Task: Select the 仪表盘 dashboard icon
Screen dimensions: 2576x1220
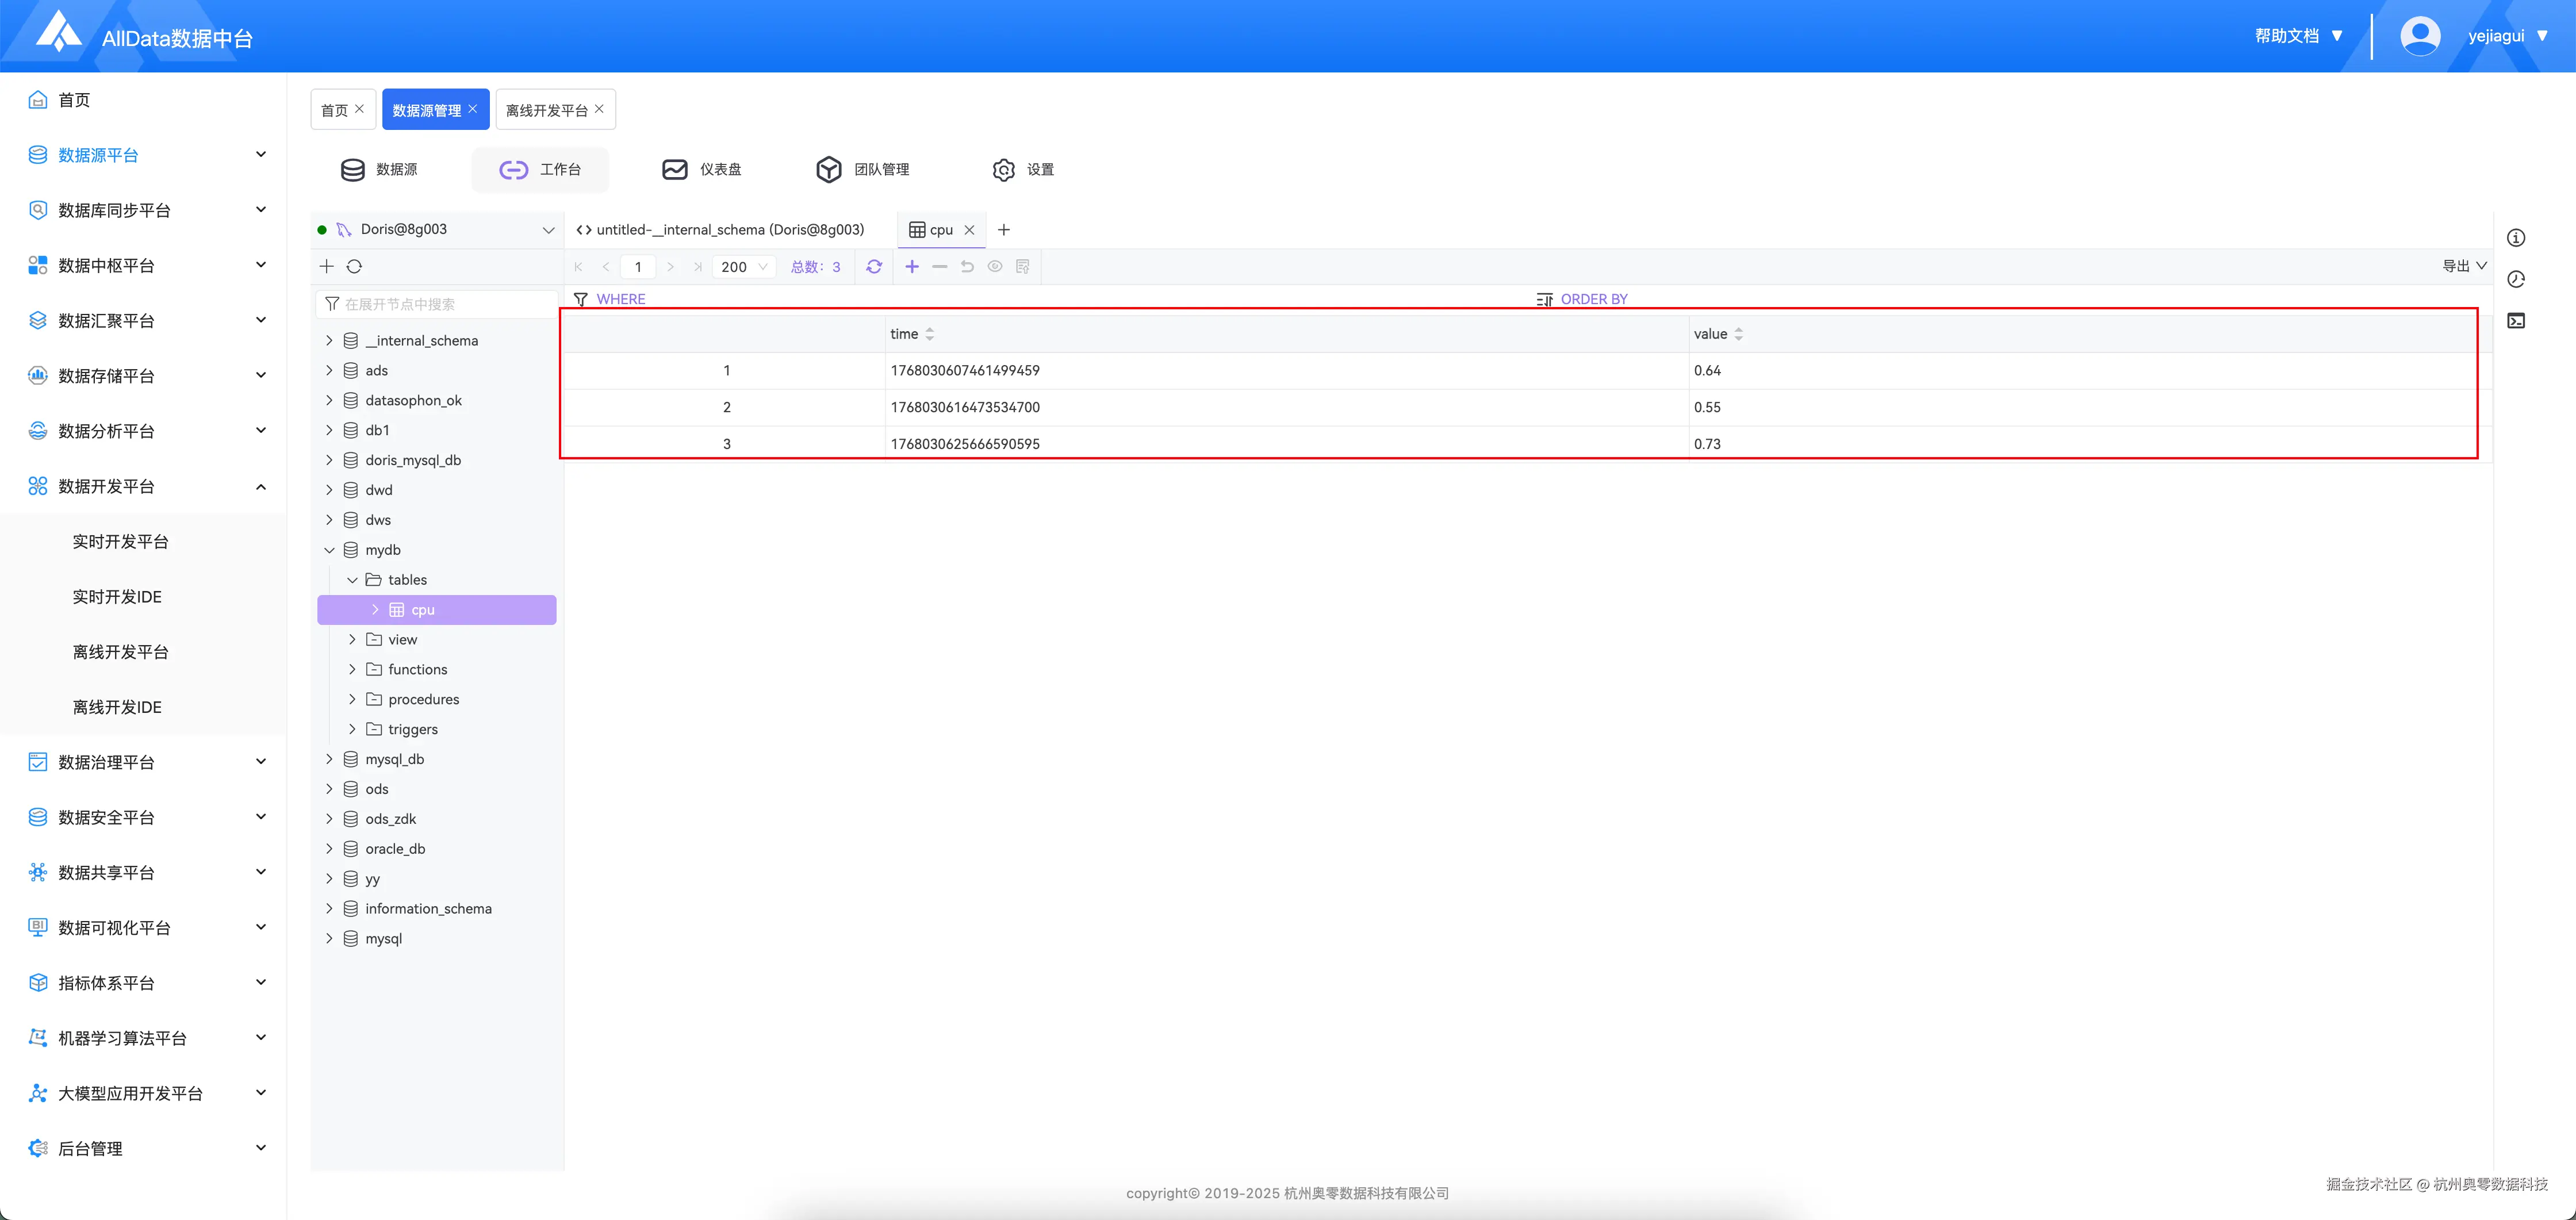Action: (x=674, y=169)
